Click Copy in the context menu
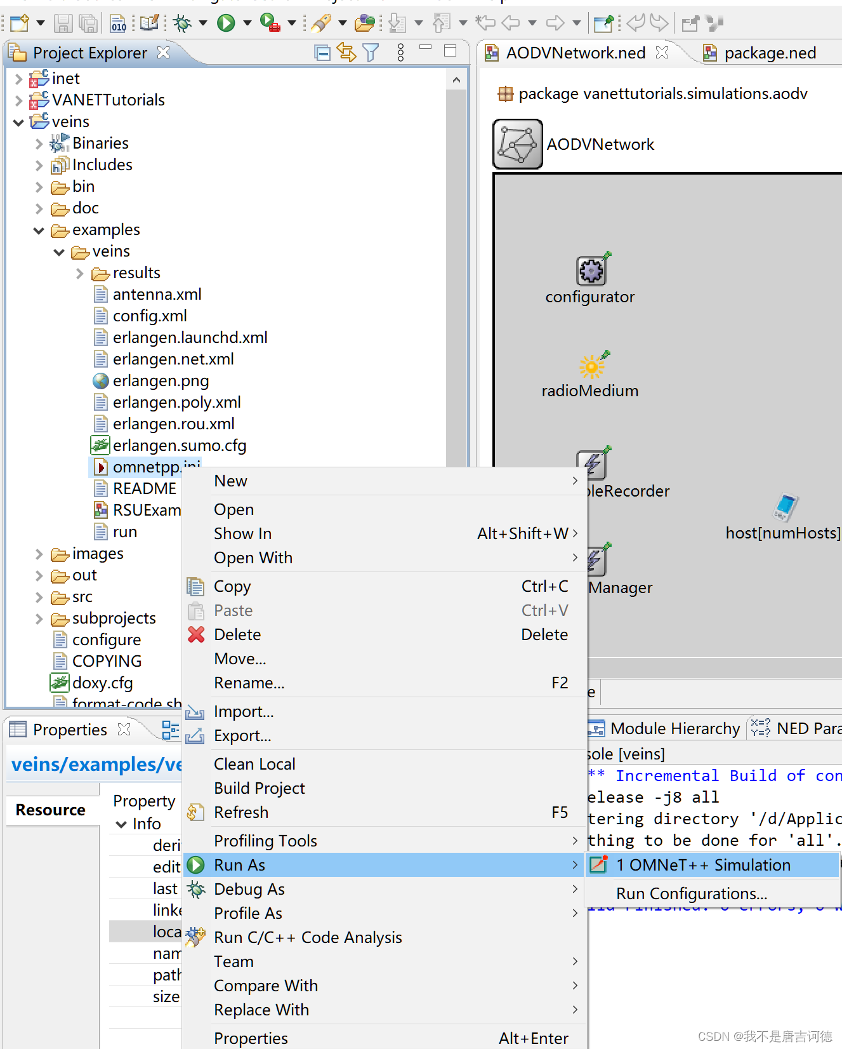 tap(385, 586)
